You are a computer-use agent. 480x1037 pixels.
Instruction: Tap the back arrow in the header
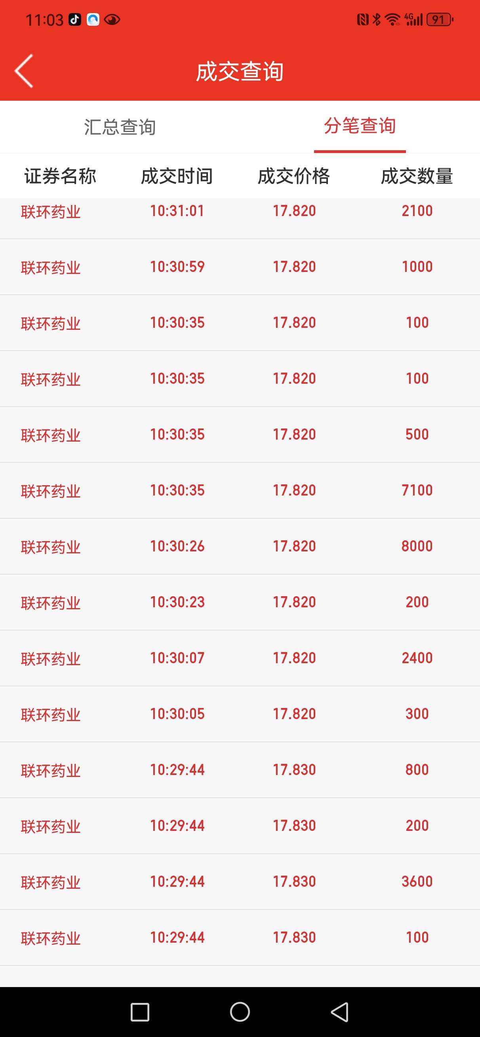pos(24,71)
